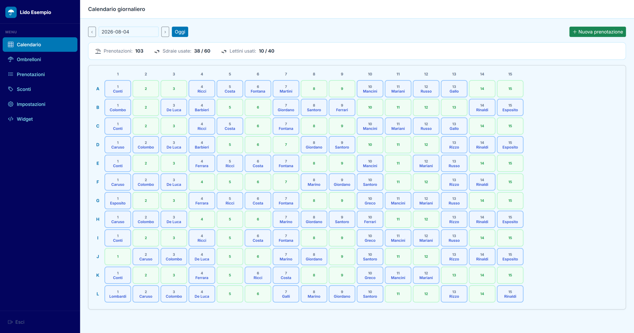Click the sunbed icon next to Lettini usati
634x333 pixels.
224,51
